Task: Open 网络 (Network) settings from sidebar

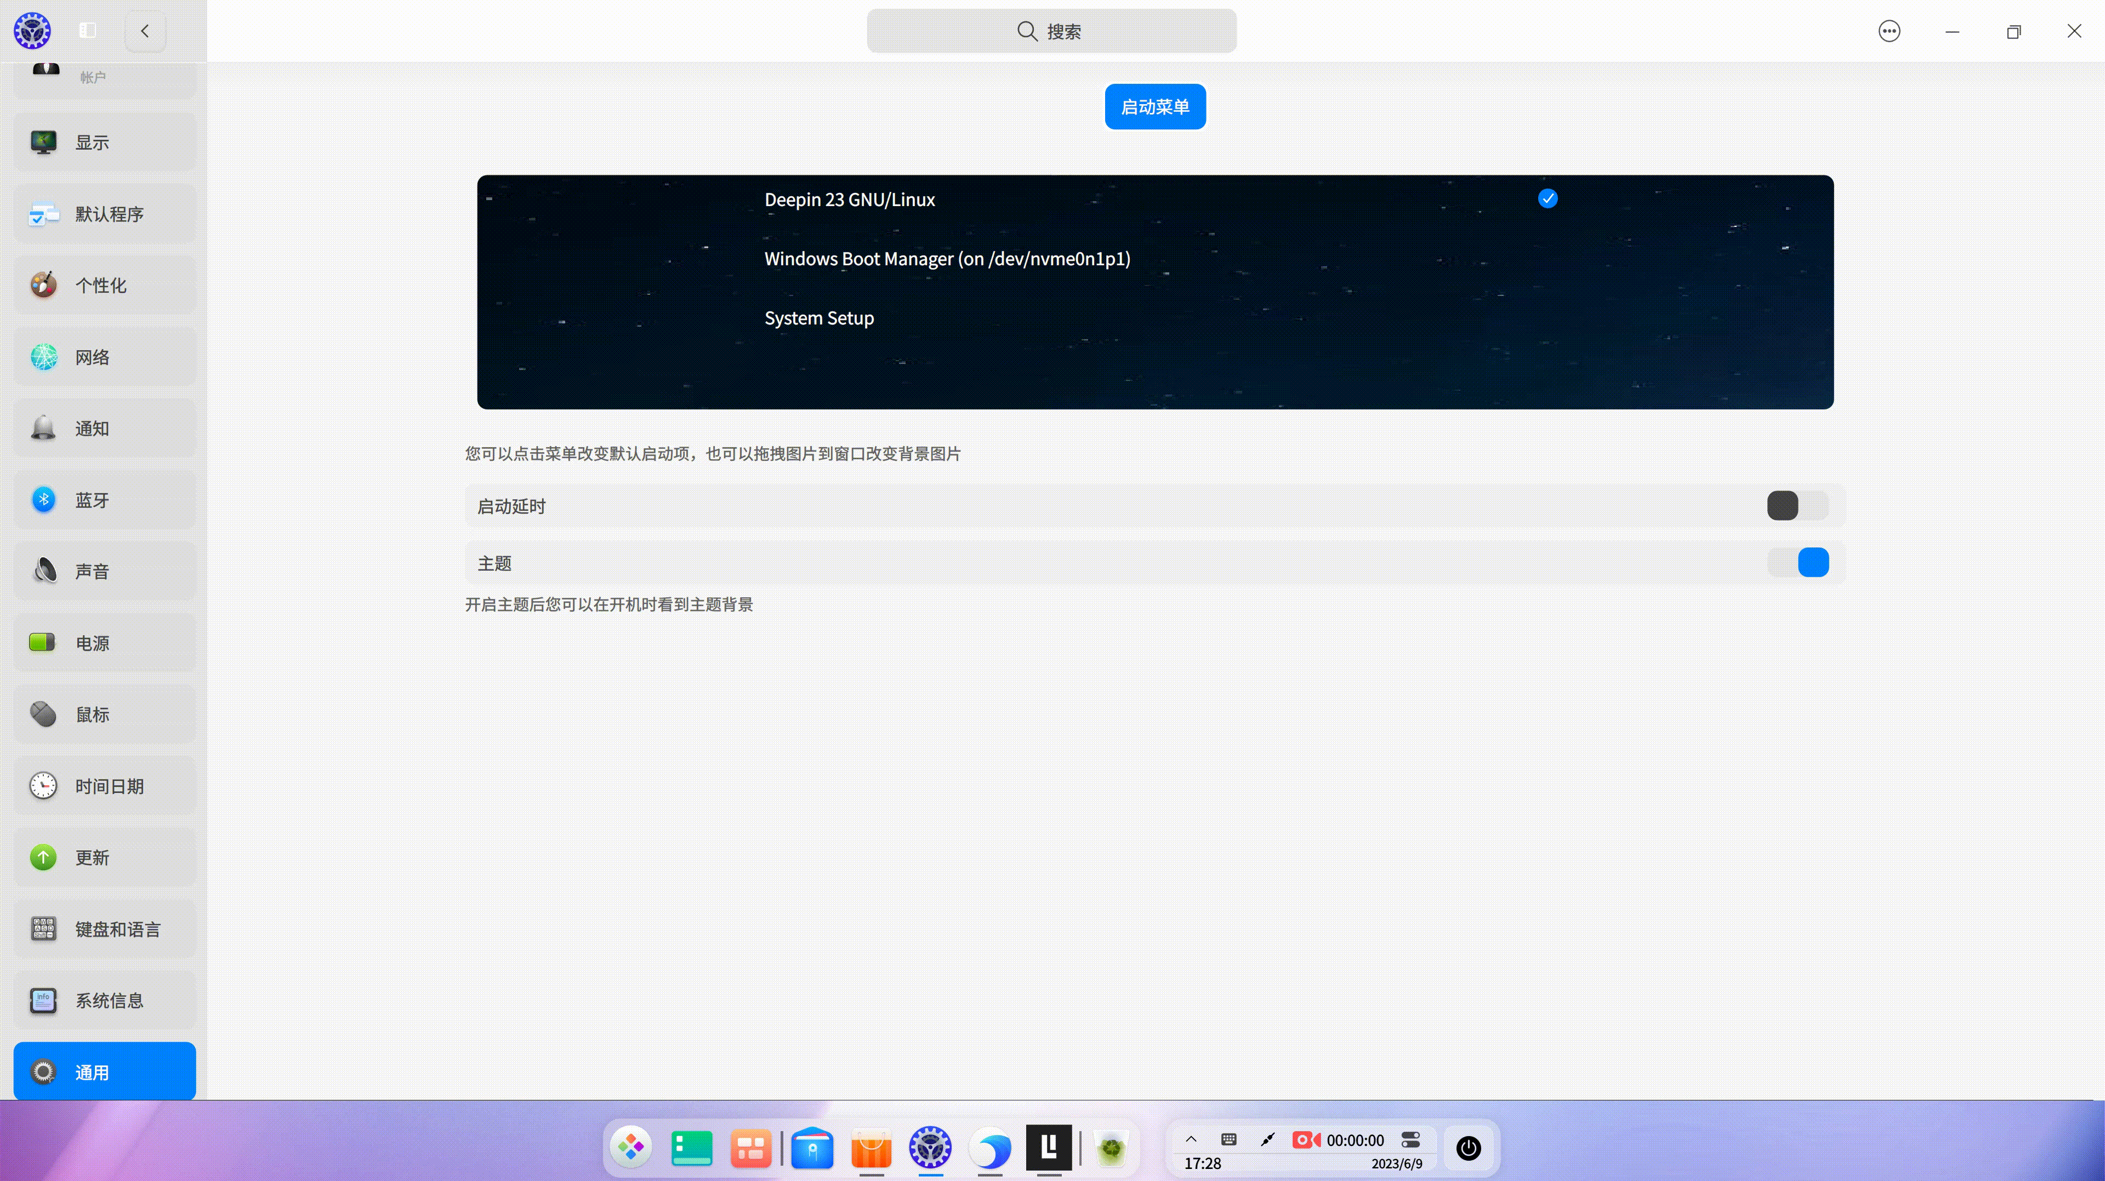Action: (x=104, y=356)
